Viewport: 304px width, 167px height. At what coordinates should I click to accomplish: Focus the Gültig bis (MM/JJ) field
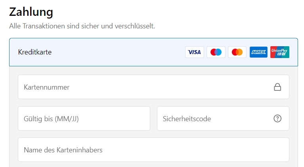point(84,118)
